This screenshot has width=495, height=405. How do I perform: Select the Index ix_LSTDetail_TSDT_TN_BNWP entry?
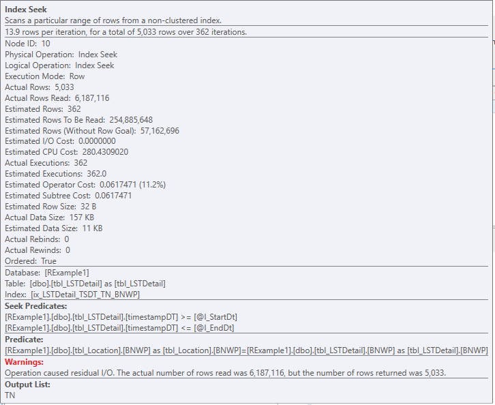click(x=72, y=295)
